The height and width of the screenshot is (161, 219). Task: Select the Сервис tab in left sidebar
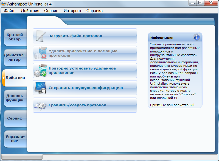tap(15, 118)
